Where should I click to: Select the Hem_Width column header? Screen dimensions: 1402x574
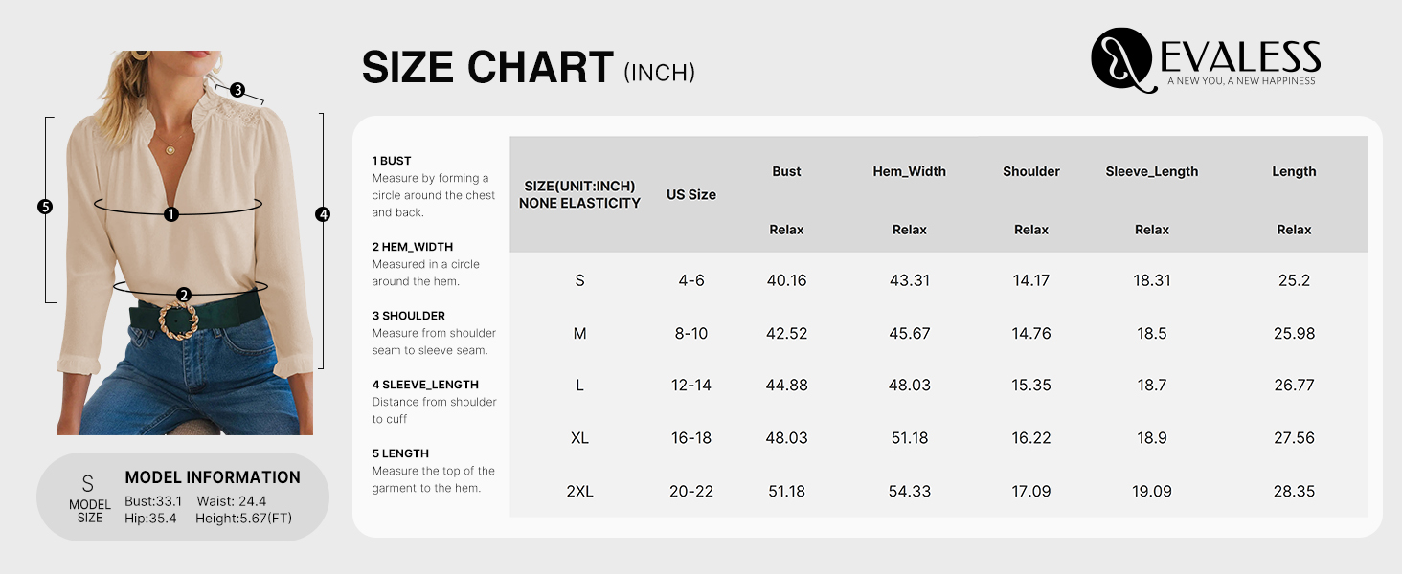(910, 171)
